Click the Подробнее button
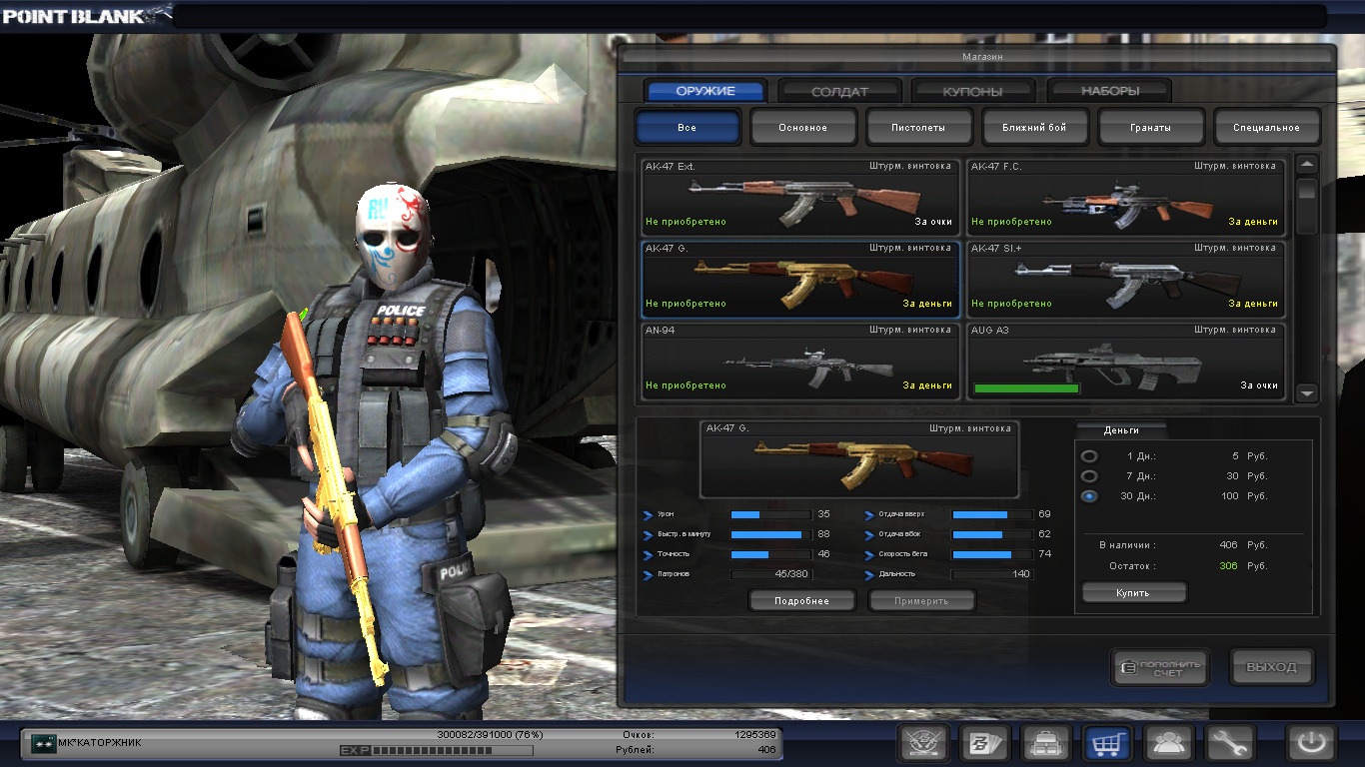Screen dimensions: 1365x767 tap(802, 601)
